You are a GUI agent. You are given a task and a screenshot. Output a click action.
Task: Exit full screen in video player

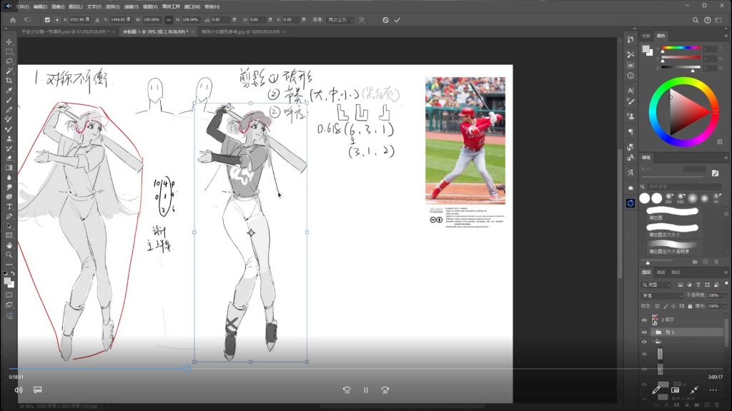[x=694, y=390]
